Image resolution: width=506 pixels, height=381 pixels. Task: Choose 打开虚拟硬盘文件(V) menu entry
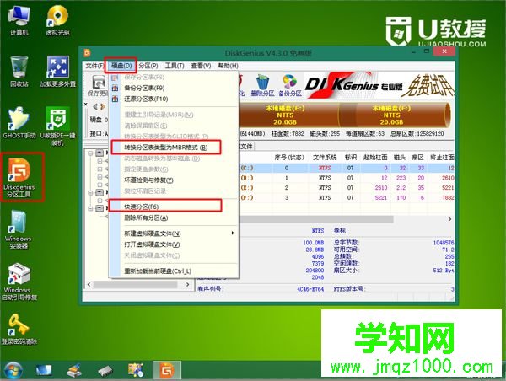point(175,244)
